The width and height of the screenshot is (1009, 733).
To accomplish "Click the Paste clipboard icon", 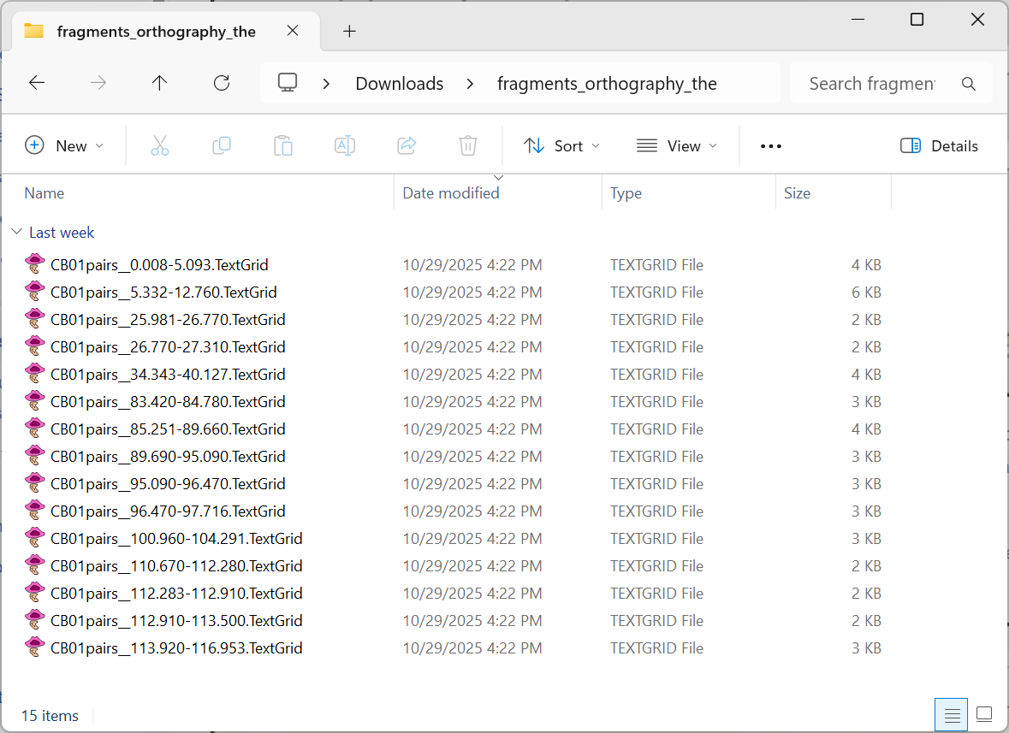I will (283, 146).
